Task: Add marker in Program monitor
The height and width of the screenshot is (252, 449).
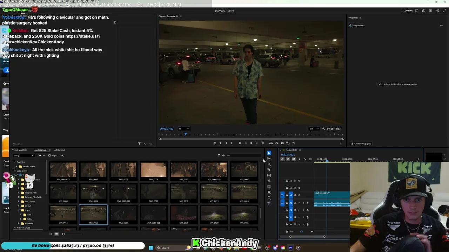Action: pos(220,143)
